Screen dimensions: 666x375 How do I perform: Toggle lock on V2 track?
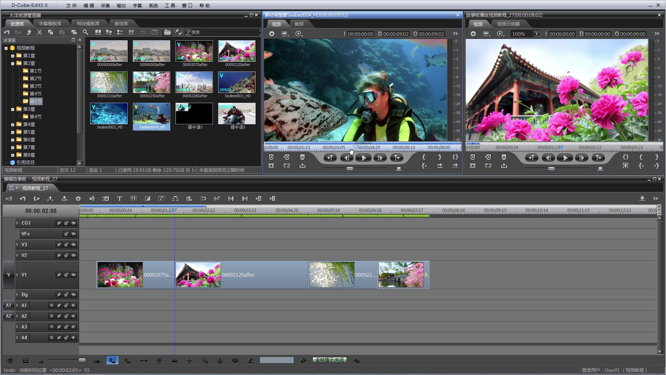(x=66, y=256)
